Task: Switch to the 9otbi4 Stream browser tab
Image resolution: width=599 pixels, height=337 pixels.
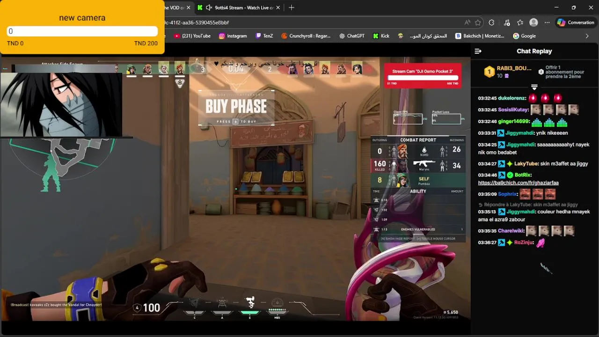Action: [239, 7]
